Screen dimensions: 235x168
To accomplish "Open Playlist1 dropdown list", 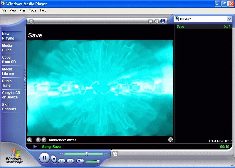I will (229, 19).
